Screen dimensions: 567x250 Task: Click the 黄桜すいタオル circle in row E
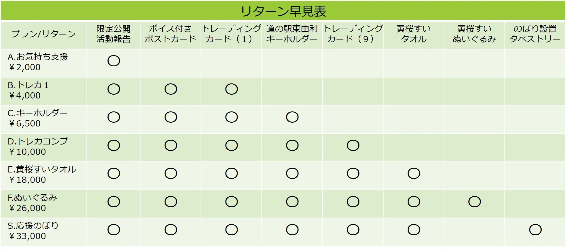[414, 174]
